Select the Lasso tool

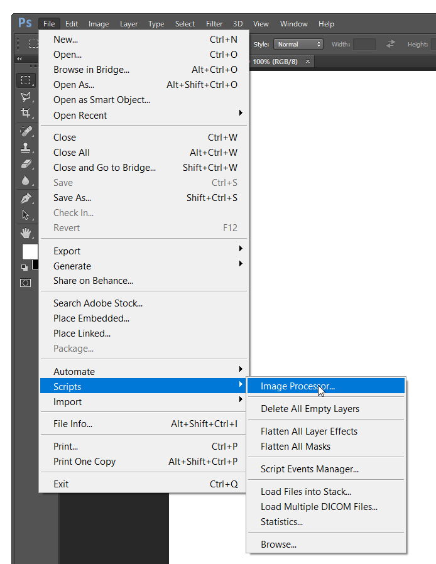[x=26, y=97]
